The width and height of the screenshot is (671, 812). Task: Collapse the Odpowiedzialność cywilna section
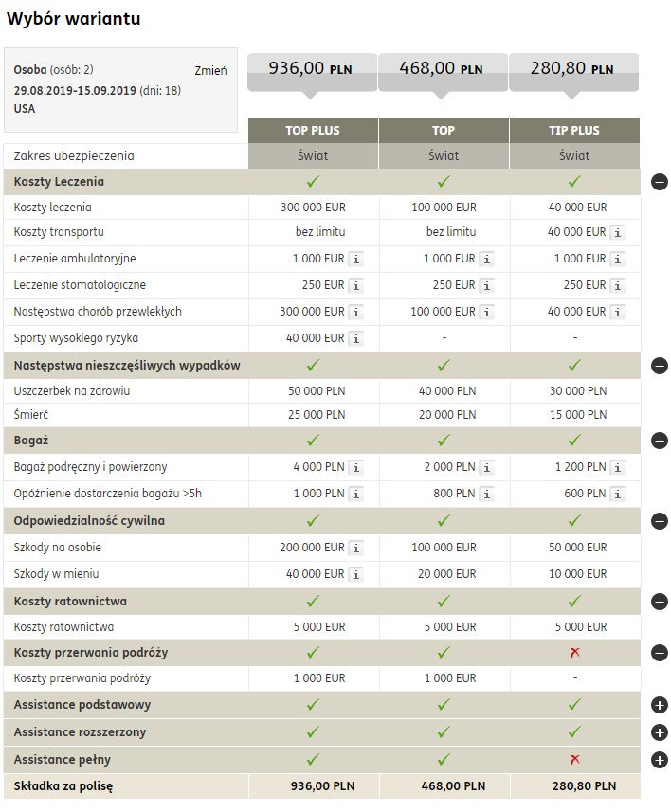[x=659, y=521]
